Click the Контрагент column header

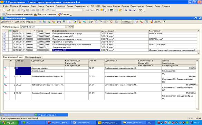tap(173, 31)
